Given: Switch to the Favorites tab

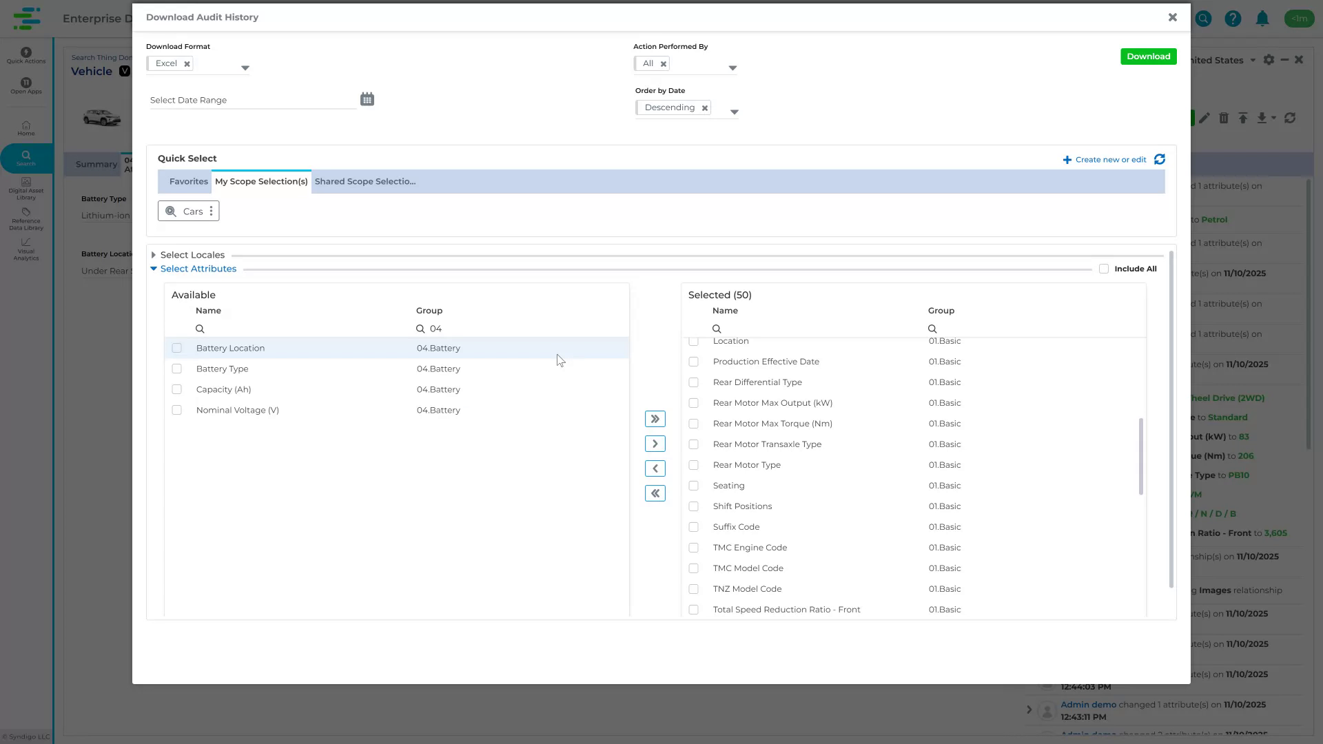Looking at the screenshot, I should pyautogui.click(x=188, y=181).
